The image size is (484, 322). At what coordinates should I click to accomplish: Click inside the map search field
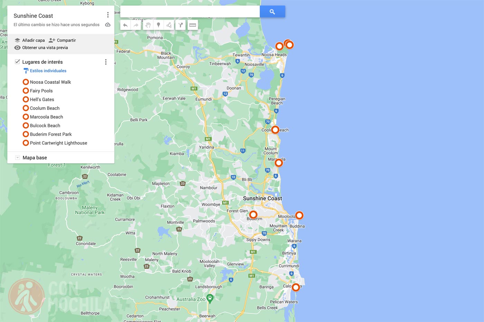[x=190, y=11]
